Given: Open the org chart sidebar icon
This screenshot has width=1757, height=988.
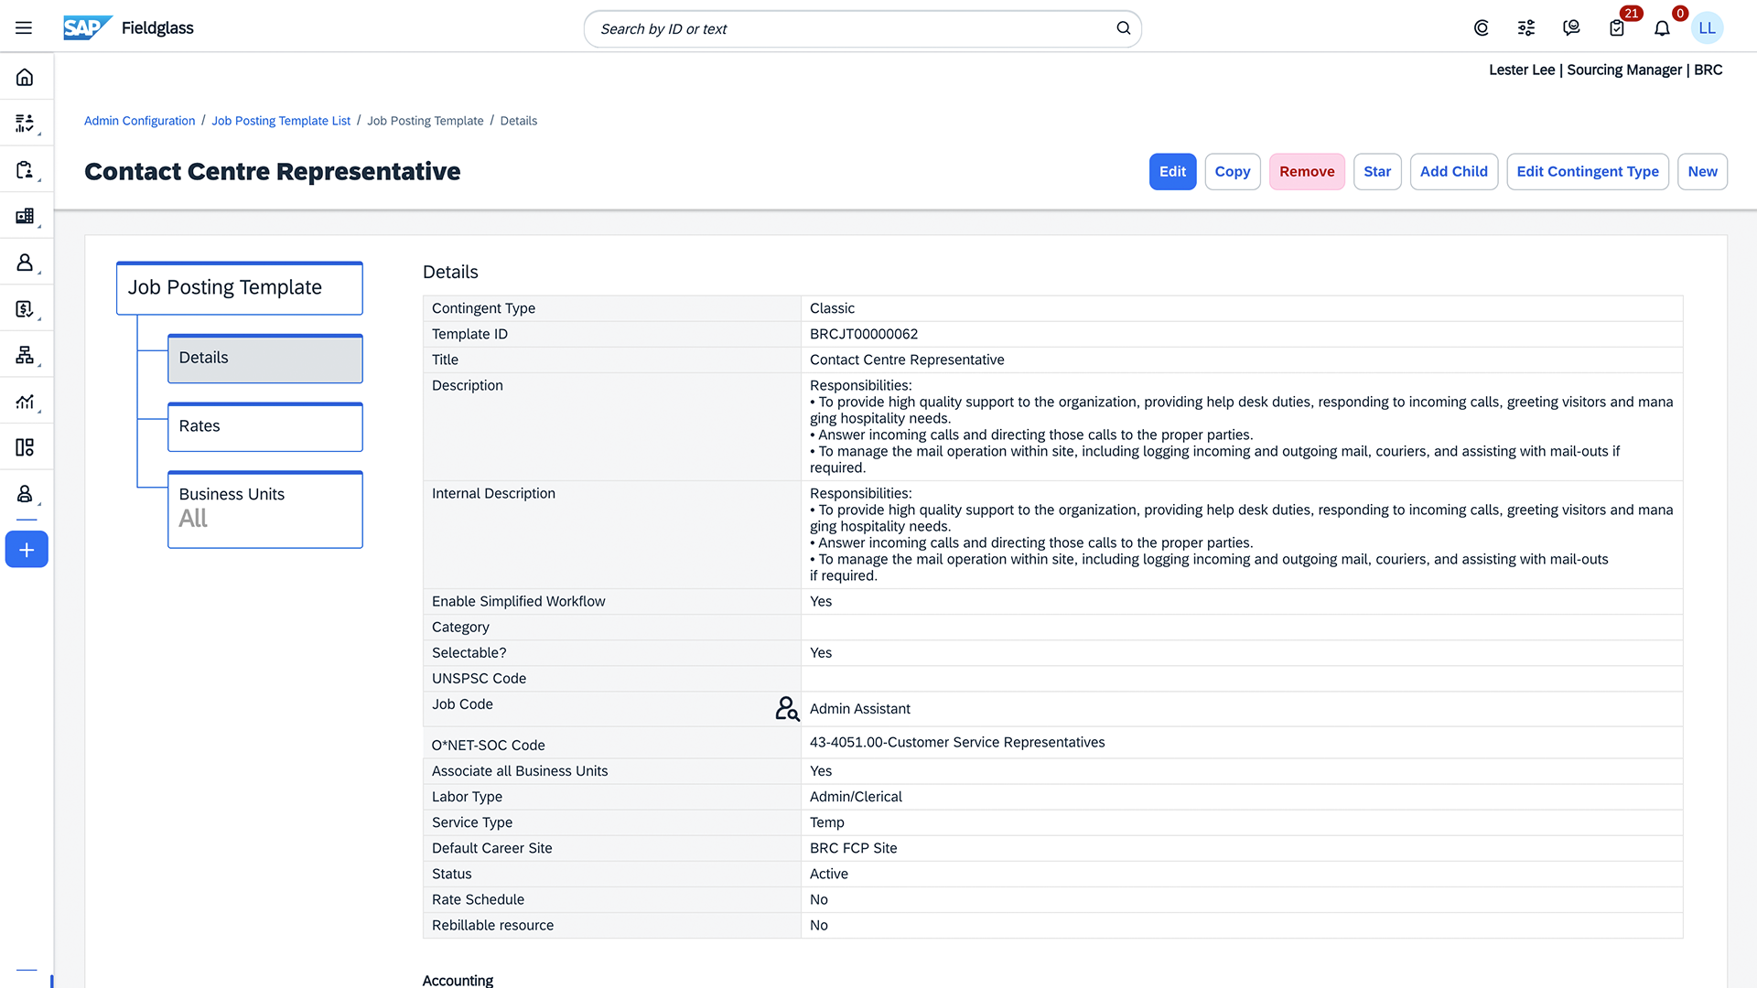Looking at the screenshot, I should tap(25, 355).
